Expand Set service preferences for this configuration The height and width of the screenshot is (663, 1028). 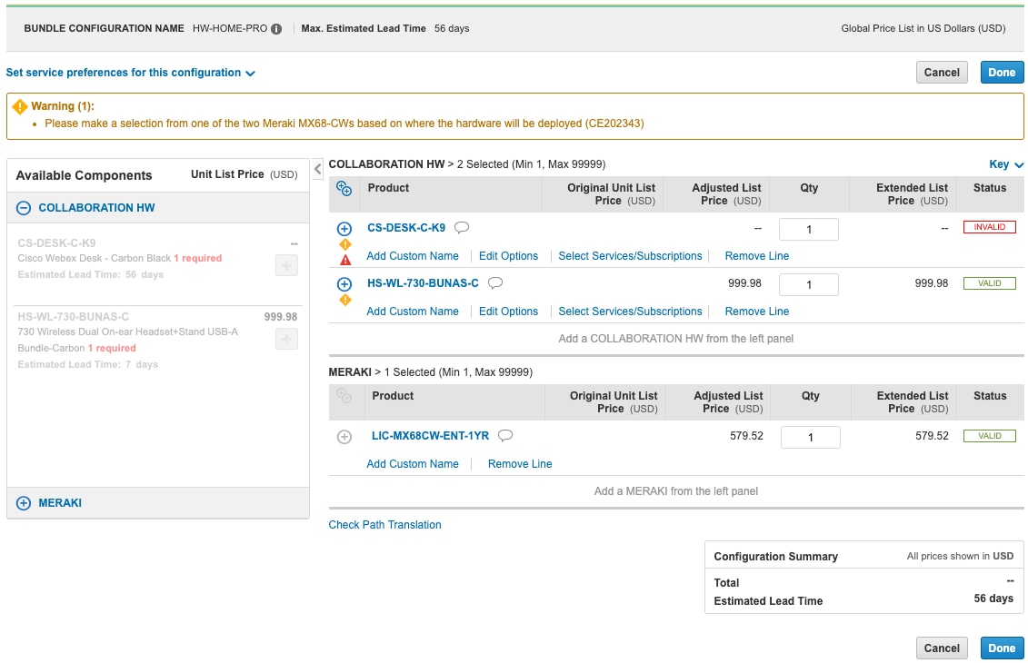click(131, 73)
